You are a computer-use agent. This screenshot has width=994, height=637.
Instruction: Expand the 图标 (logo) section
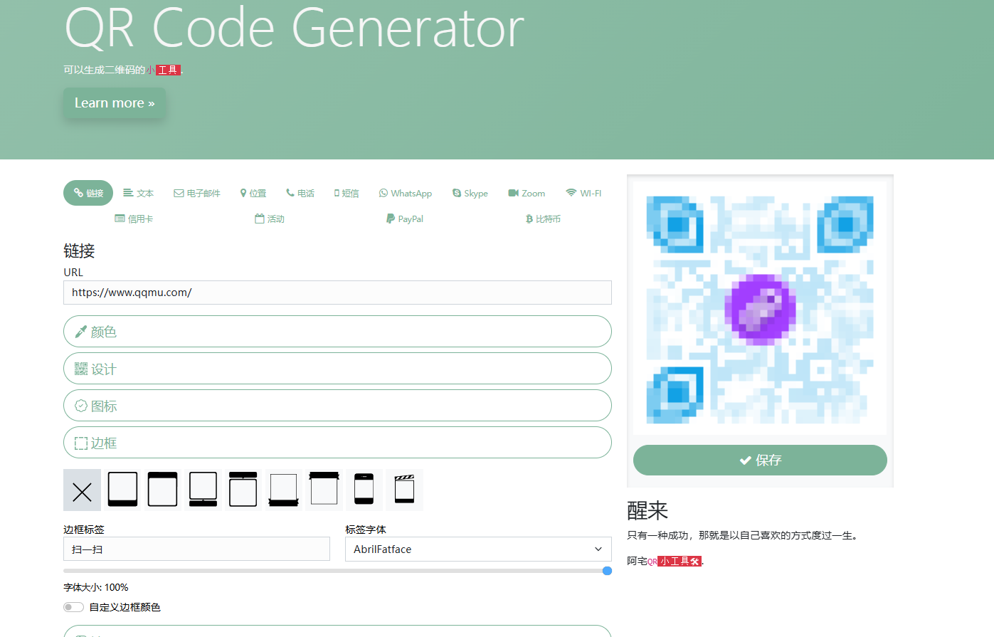pos(337,406)
